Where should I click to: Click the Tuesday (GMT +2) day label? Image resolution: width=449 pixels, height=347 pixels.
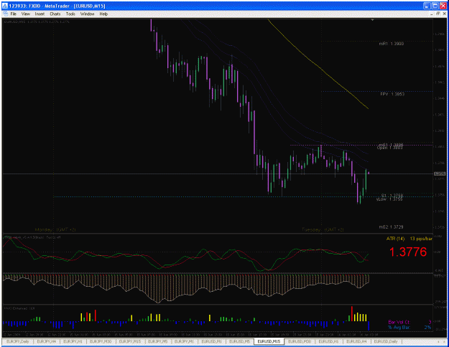323,229
